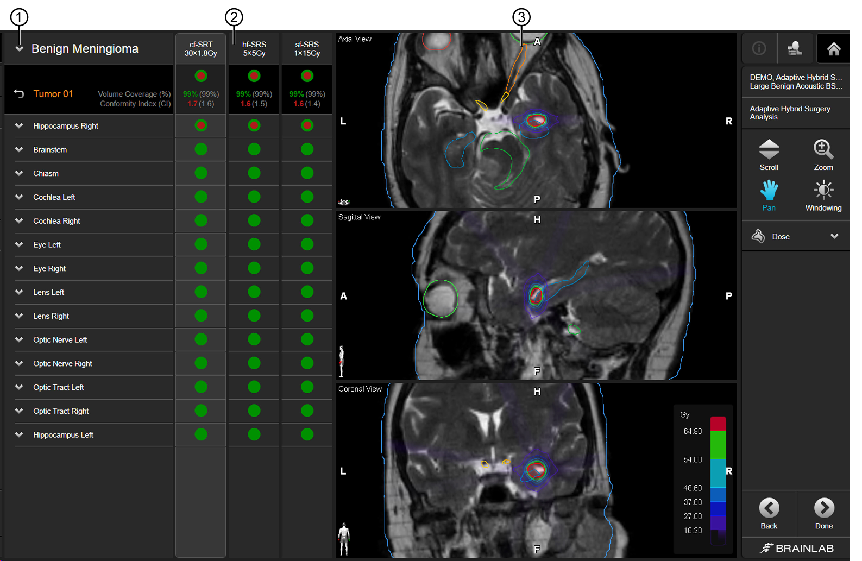Viewport: 862px width, 561px height.
Task: Click the Coronal View image panel
Action: tap(536, 470)
